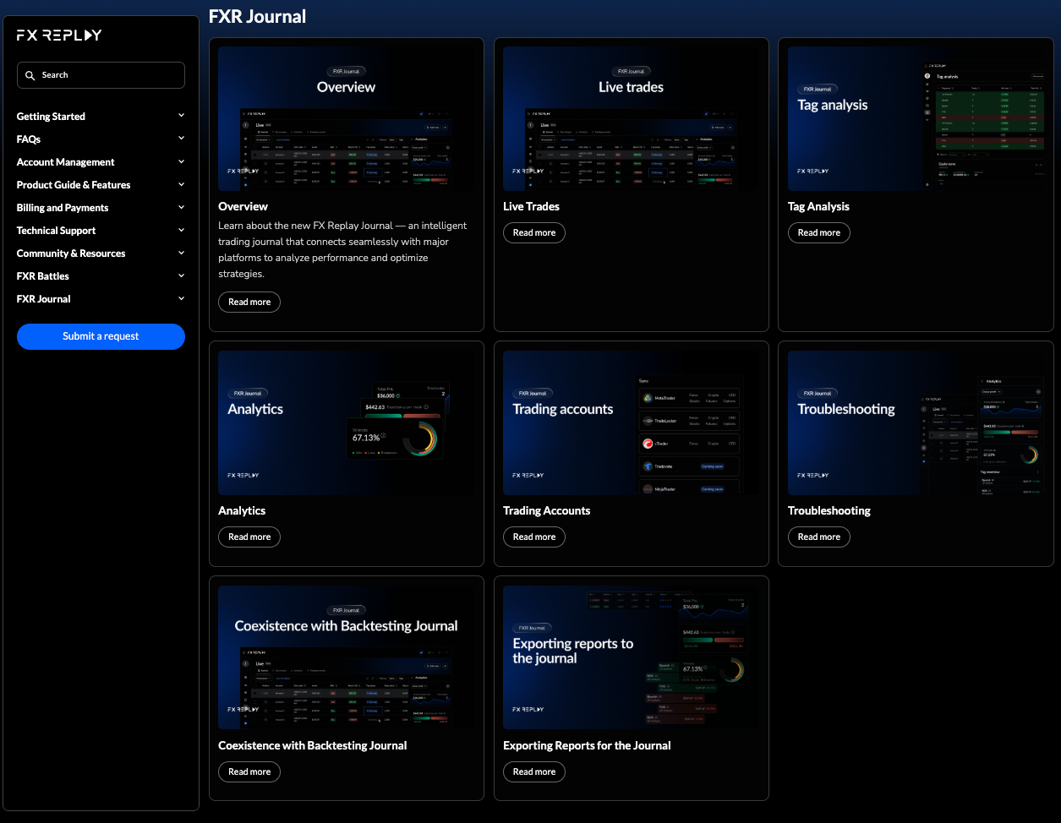Focus the Search input field
The width and height of the screenshot is (1061, 823).
110,75
